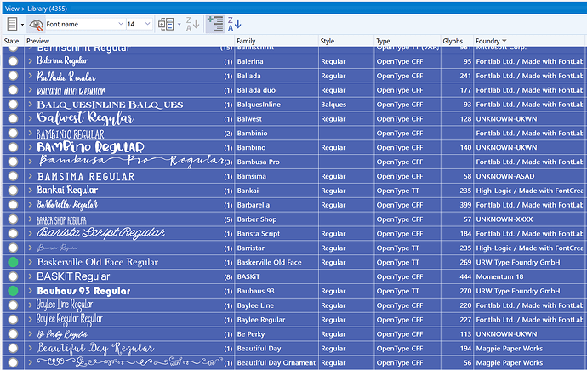Toggle the preview eye icon
This screenshot has height=370, width=587.
pos(36,25)
